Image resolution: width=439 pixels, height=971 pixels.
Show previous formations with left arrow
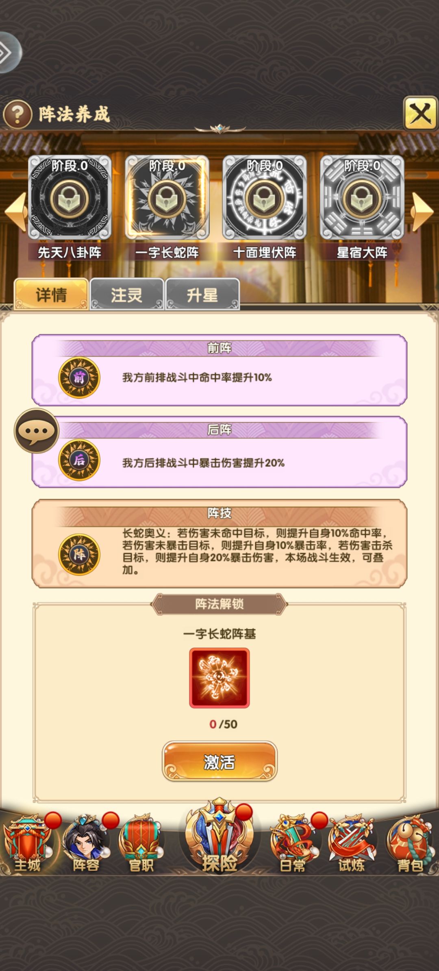tap(15, 212)
